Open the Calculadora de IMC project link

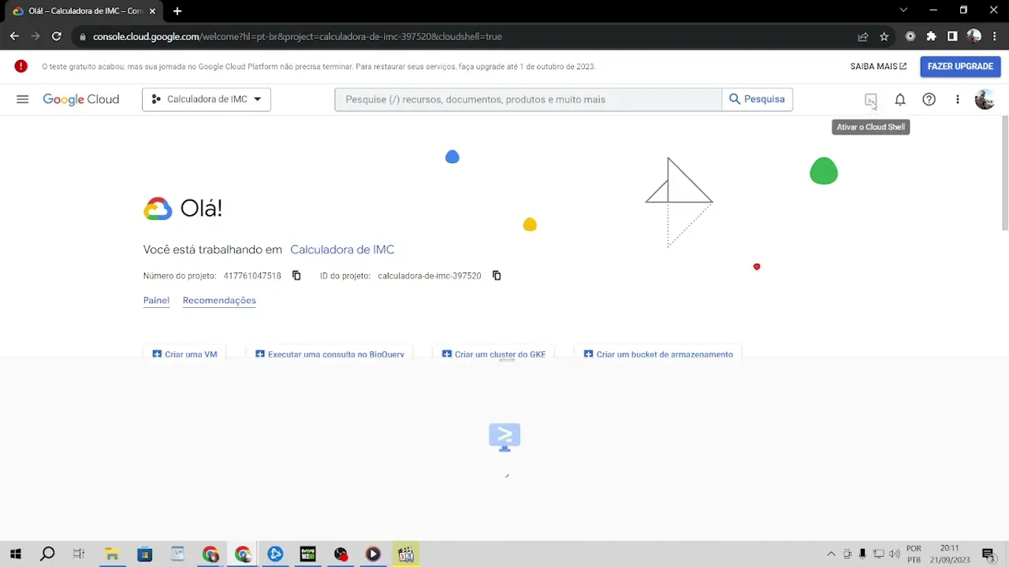pyautogui.click(x=342, y=250)
